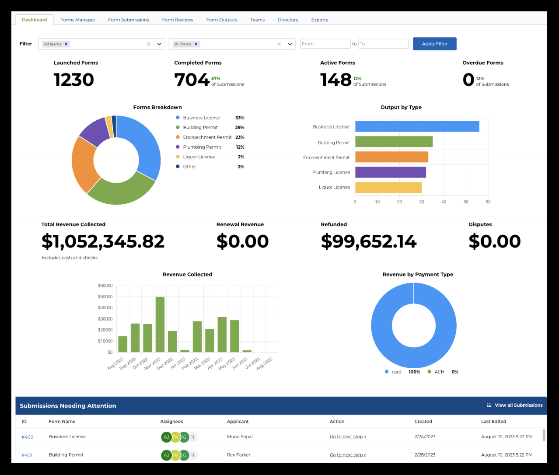Expand the forms filter dropdown
559x475 pixels.
290,44
